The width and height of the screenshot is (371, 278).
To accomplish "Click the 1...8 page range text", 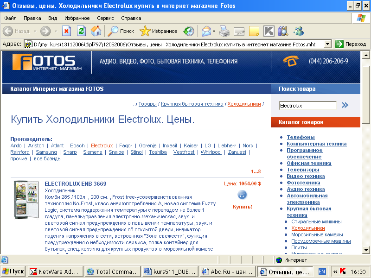I will [x=256, y=171].
